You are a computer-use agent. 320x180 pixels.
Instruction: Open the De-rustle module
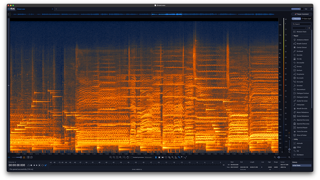[298, 82]
